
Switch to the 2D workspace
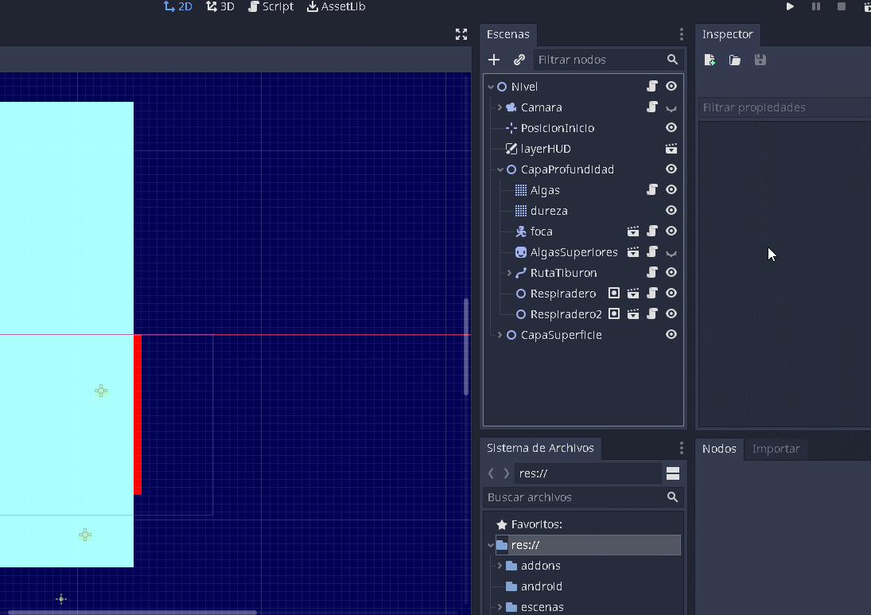177,6
